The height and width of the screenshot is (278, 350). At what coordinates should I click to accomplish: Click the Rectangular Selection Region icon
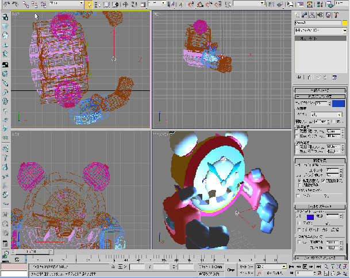pyautogui.click(x=106, y=5)
